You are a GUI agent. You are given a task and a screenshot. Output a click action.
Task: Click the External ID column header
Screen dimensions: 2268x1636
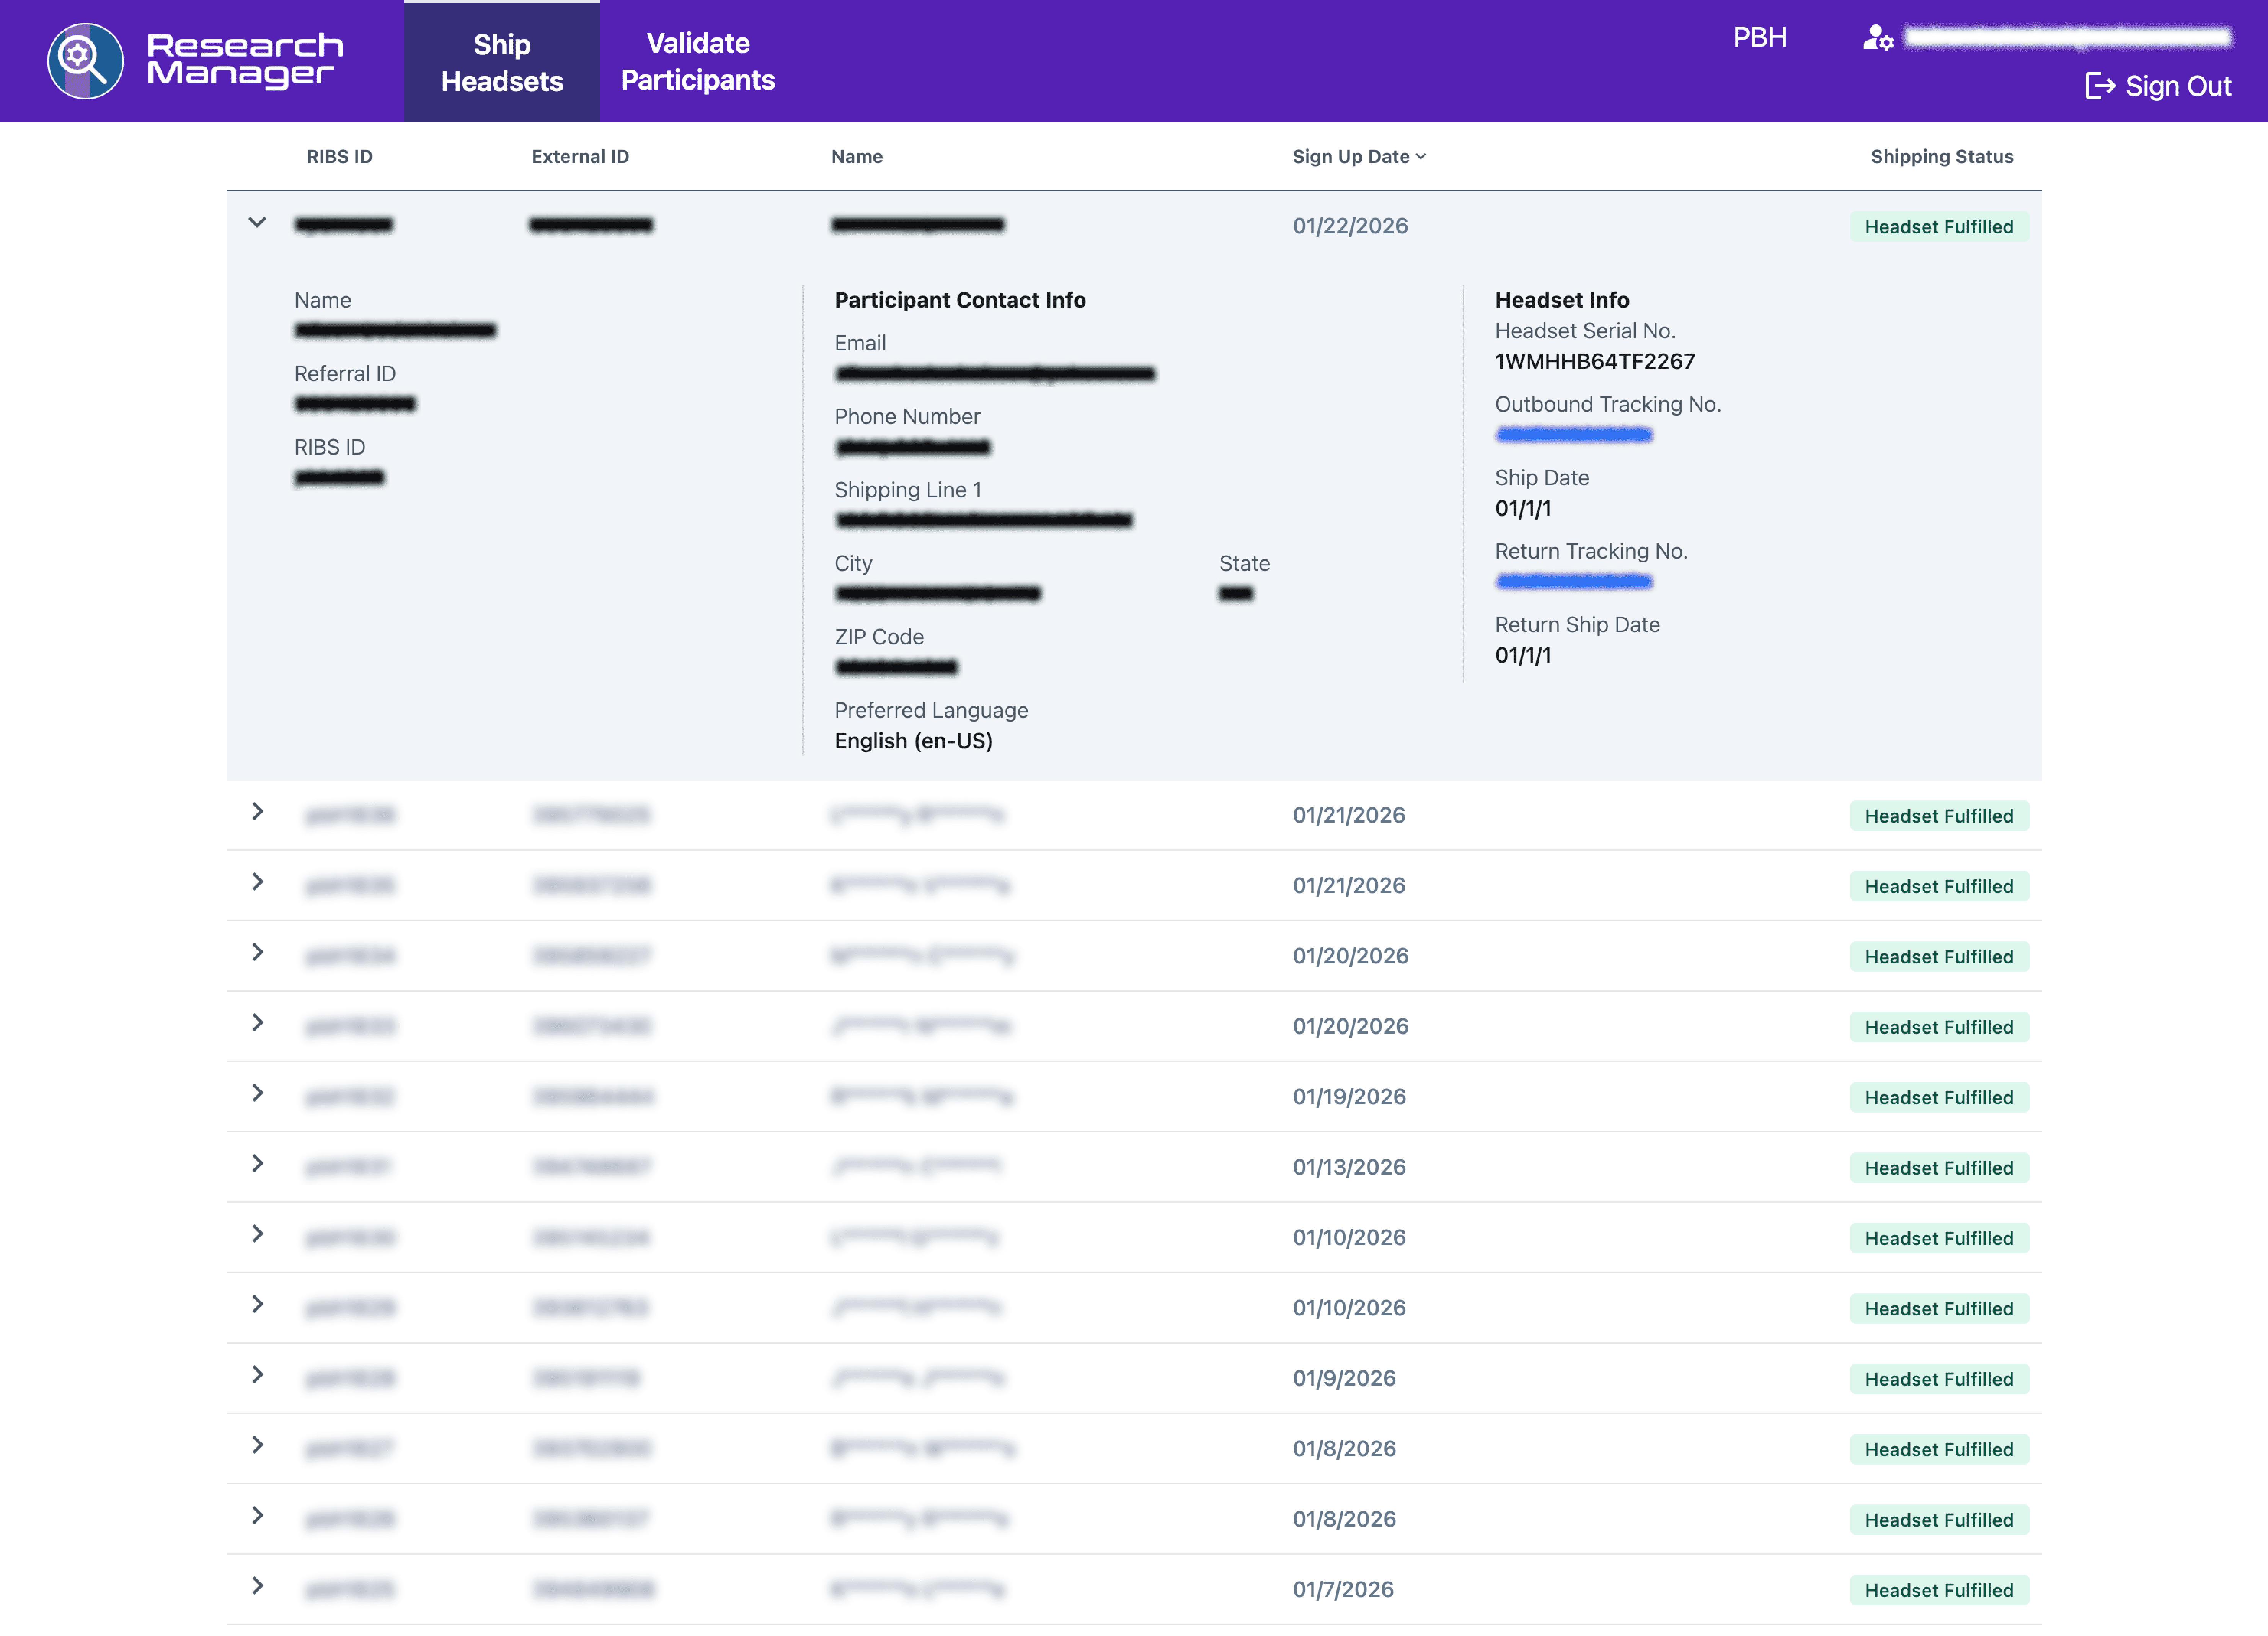580,157
